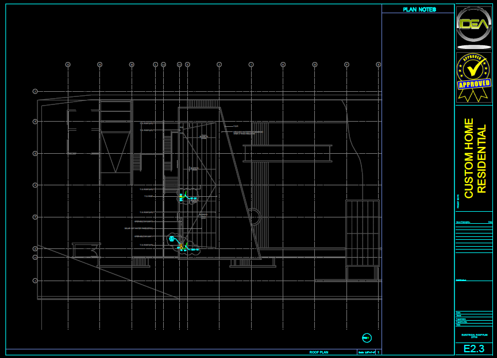This screenshot has height=358, width=497.
Task: Select the CUSTOM HOME RESIDENTIAL title text
Action: [x=475, y=158]
